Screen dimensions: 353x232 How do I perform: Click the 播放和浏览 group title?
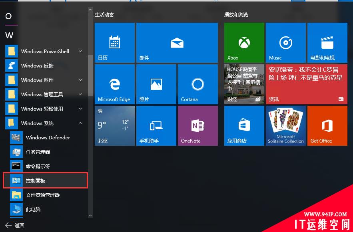236,15
